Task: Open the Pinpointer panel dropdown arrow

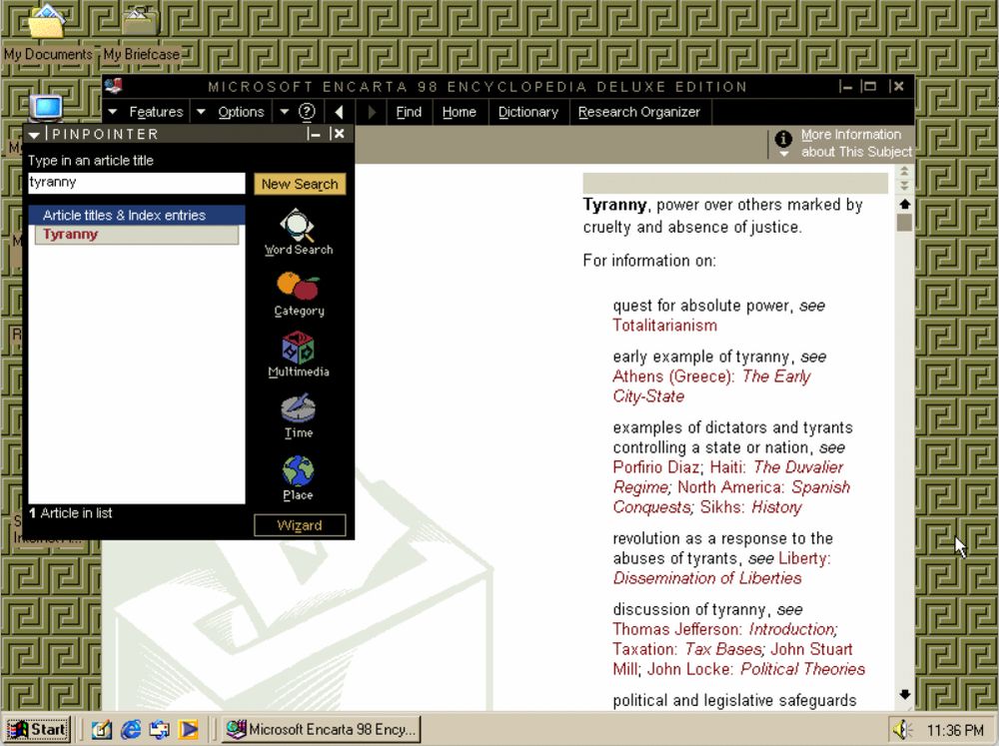Action: [x=33, y=134]
